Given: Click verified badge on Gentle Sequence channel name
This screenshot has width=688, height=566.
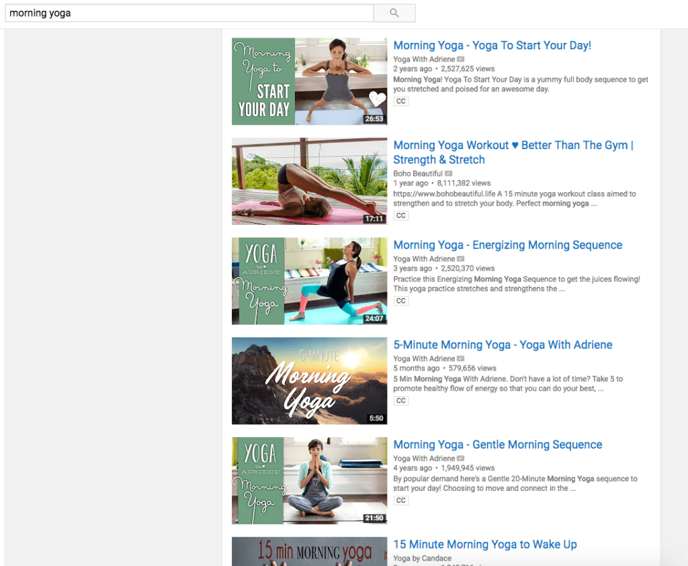Looking at the screenshot, I should [461, 459].
